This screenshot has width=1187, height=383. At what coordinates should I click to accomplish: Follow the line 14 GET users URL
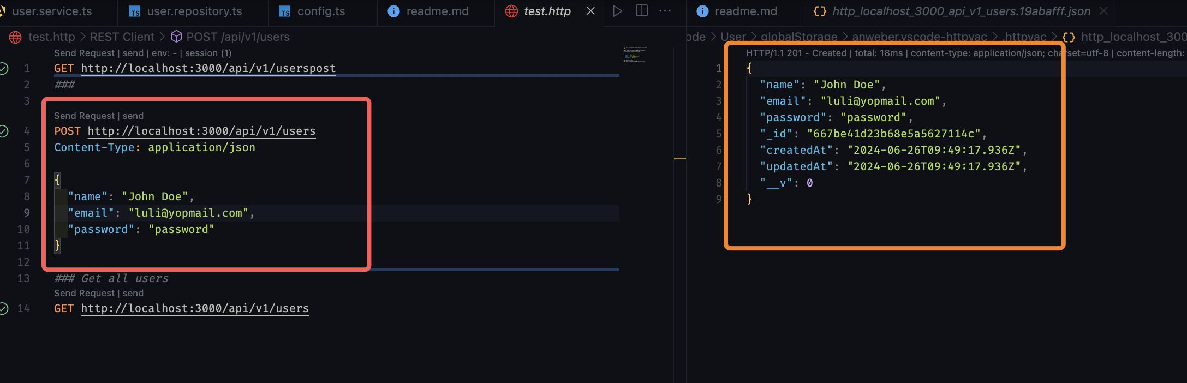click(195, 308)
